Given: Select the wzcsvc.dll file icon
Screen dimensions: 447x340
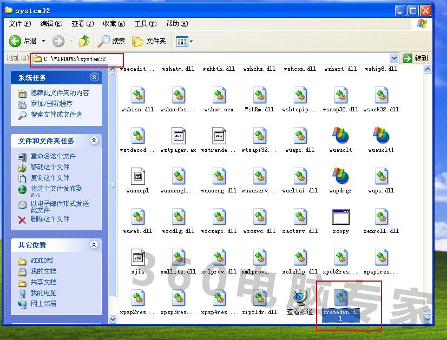Looking at the screenshot, I should (x=259, y=217).
